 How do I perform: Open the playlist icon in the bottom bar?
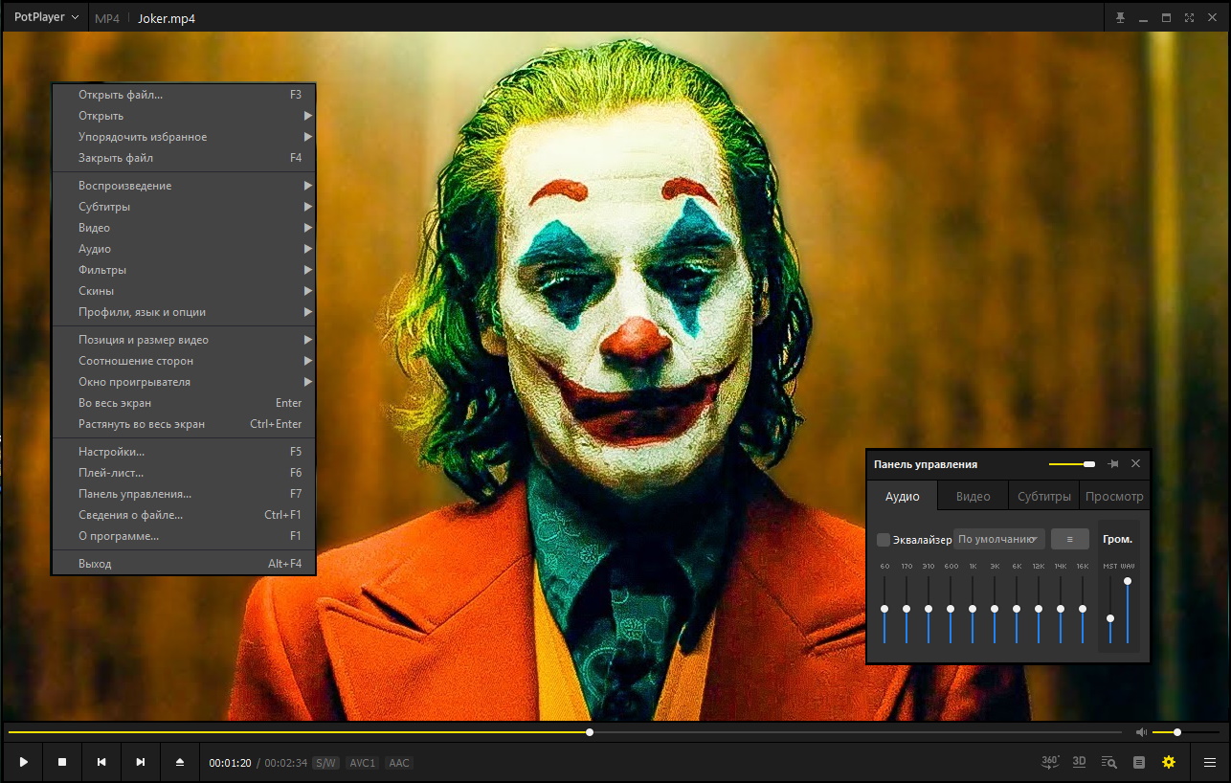1138,762
